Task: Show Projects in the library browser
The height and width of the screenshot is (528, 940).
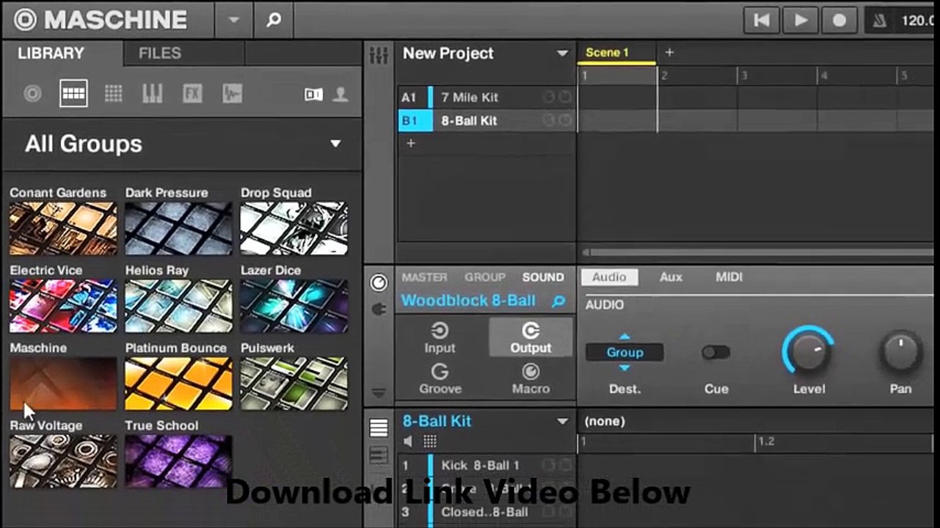Action: click(32, 94)
